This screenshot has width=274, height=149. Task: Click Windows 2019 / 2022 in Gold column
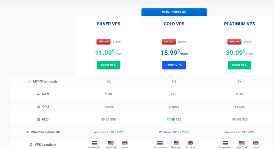click(174, 132)
